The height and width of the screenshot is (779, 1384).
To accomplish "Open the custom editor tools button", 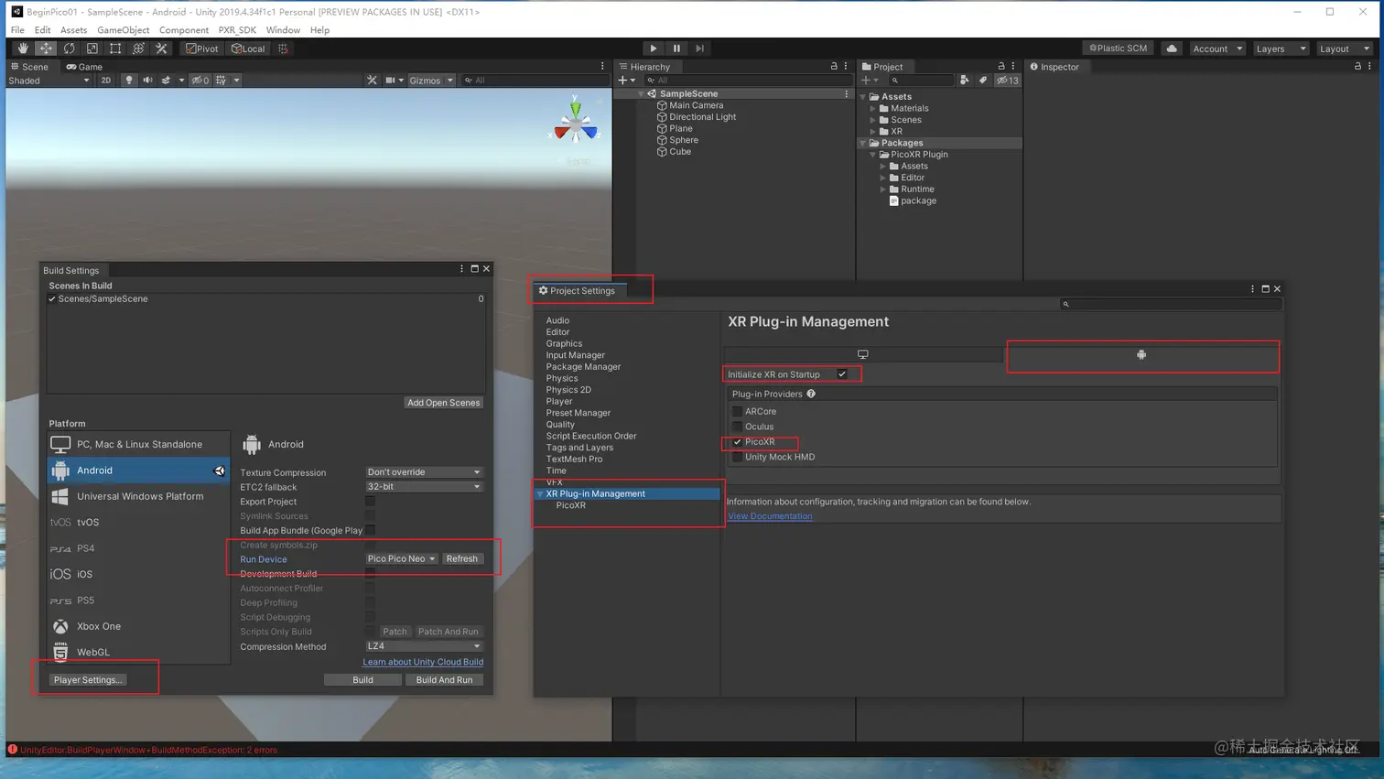I will [x=162, y=49].
